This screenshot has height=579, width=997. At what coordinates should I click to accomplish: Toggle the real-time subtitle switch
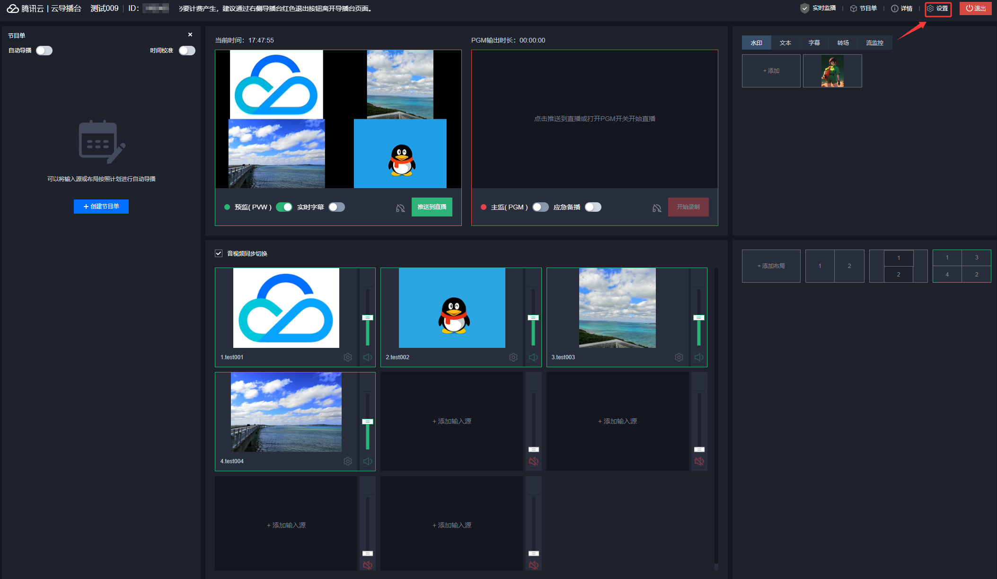click(x=337, y=207)
